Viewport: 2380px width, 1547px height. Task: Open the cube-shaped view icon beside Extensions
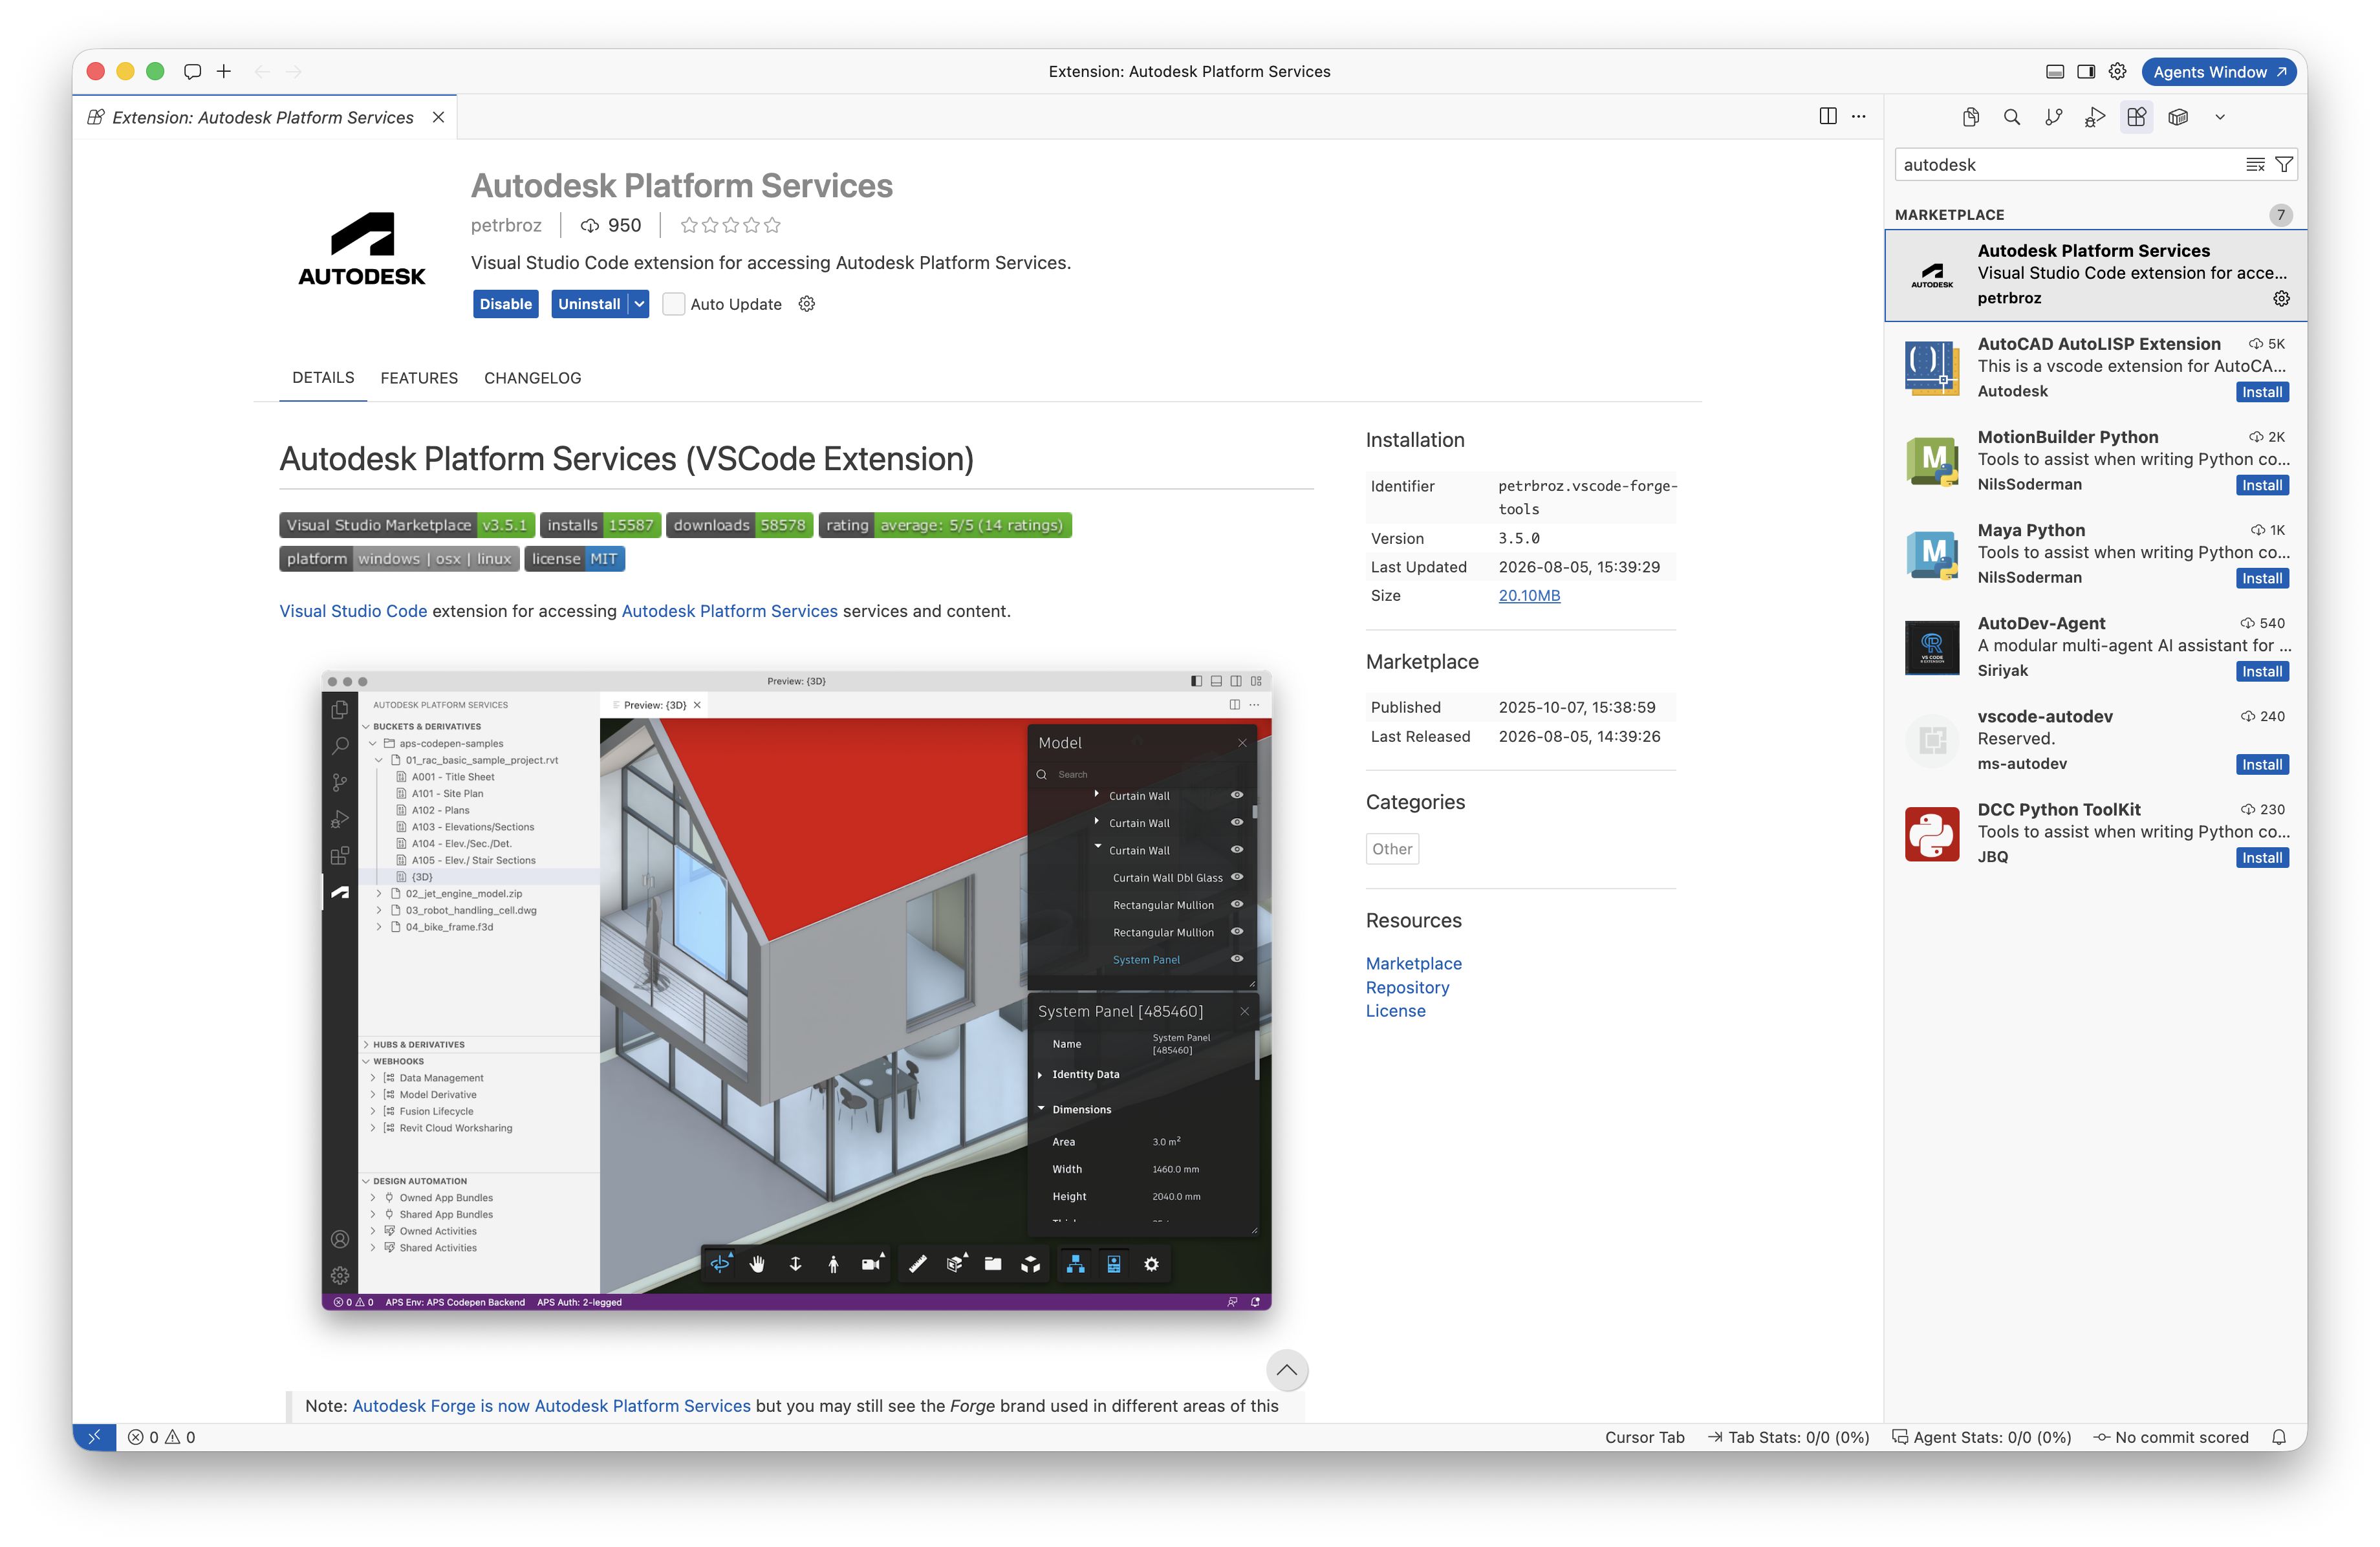(x=2178, y=117)
